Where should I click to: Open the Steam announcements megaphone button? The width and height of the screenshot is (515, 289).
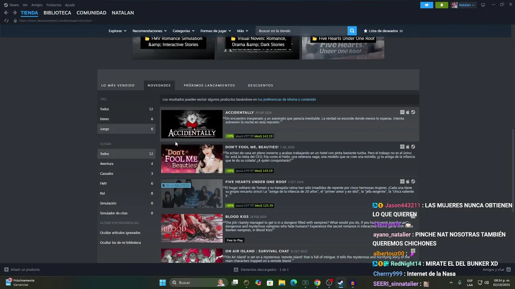pyautogui.click(x=426, y=5)
